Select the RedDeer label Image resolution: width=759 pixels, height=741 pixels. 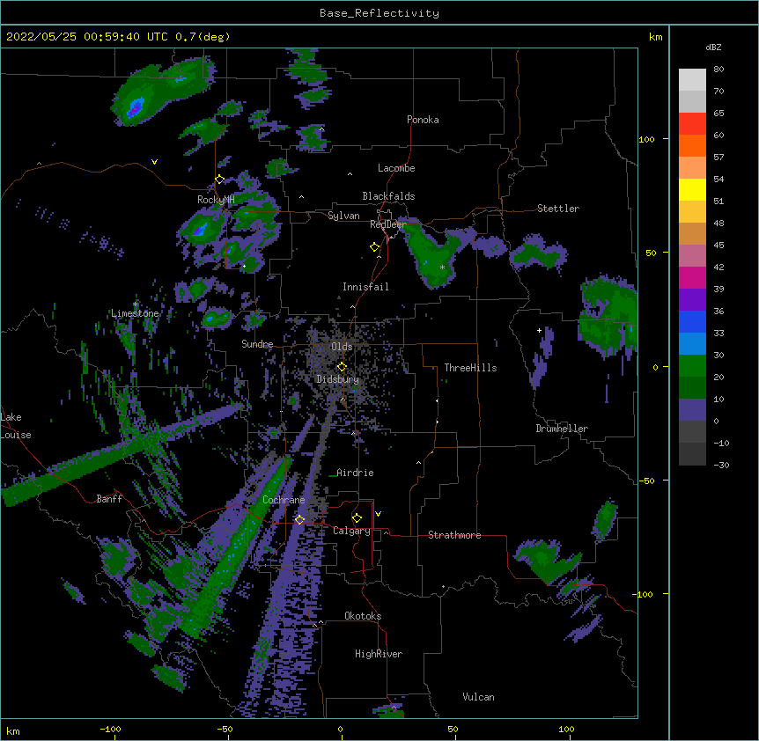coord(388,224)
